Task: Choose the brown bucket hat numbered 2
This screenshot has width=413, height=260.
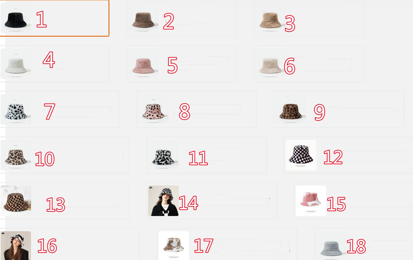Action: tap(143, 18)
